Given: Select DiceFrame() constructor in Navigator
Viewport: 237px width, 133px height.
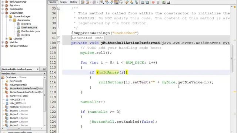Looking at the screenshot, I should click(x=16, y=81).
